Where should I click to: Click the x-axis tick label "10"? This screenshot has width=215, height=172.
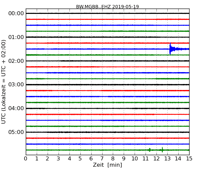coord(135,159)
